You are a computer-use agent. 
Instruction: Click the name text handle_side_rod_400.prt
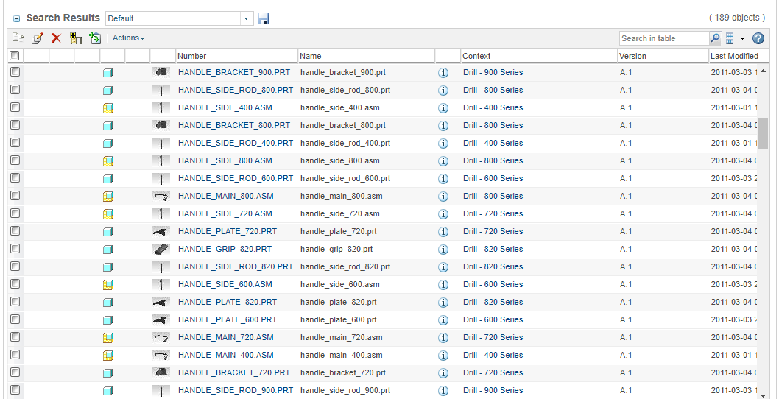point(345,143)
